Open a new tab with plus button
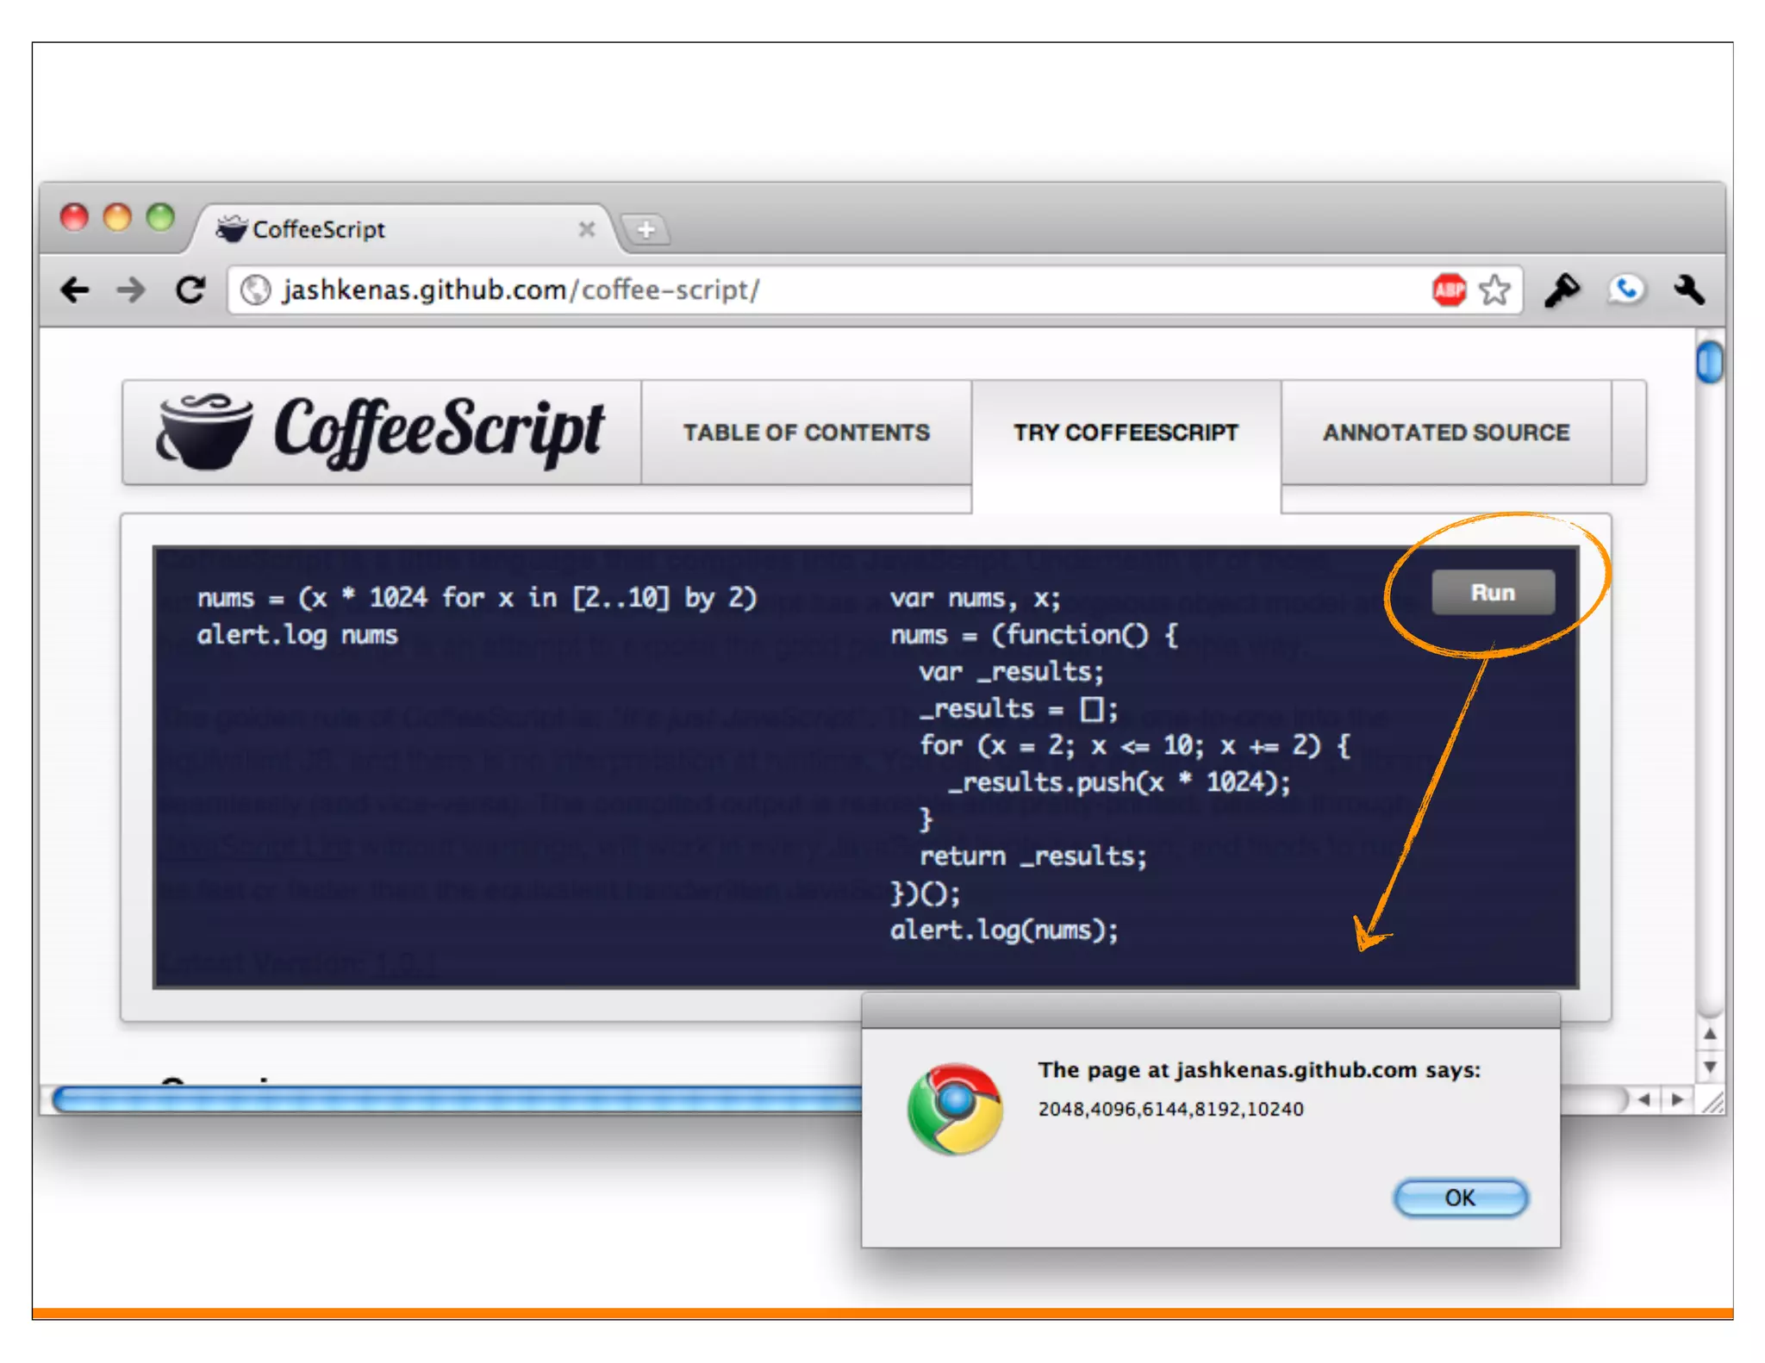The height and width of the screenshot is (1363, 1765). [646, 230]
